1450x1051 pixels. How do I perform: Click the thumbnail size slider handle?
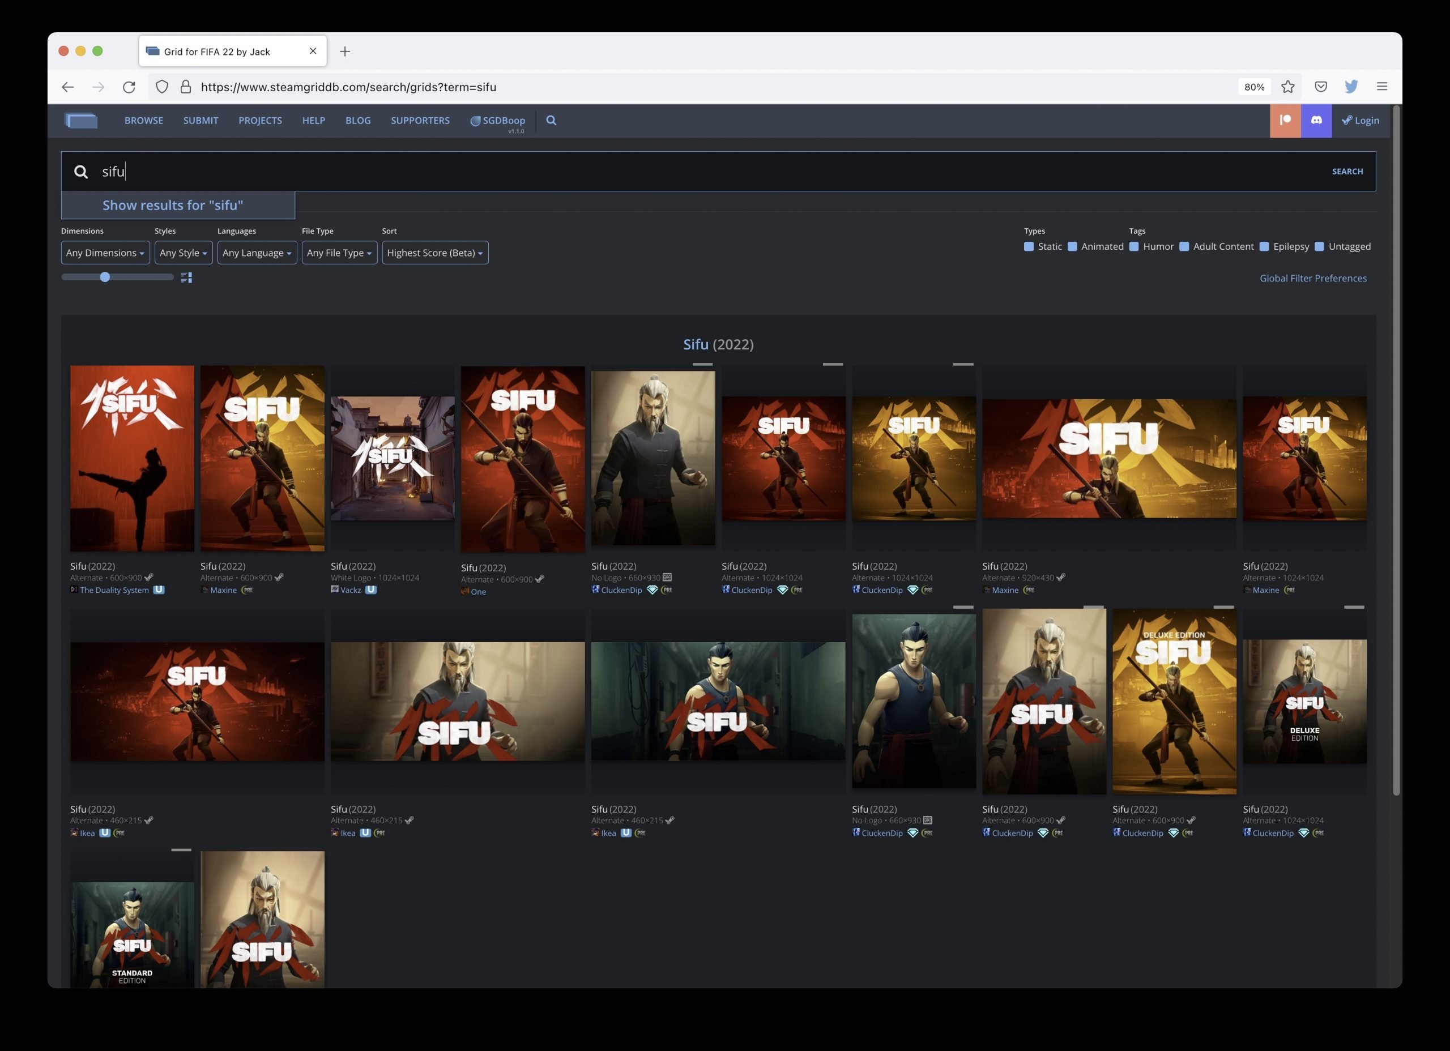tap(105, 277)
